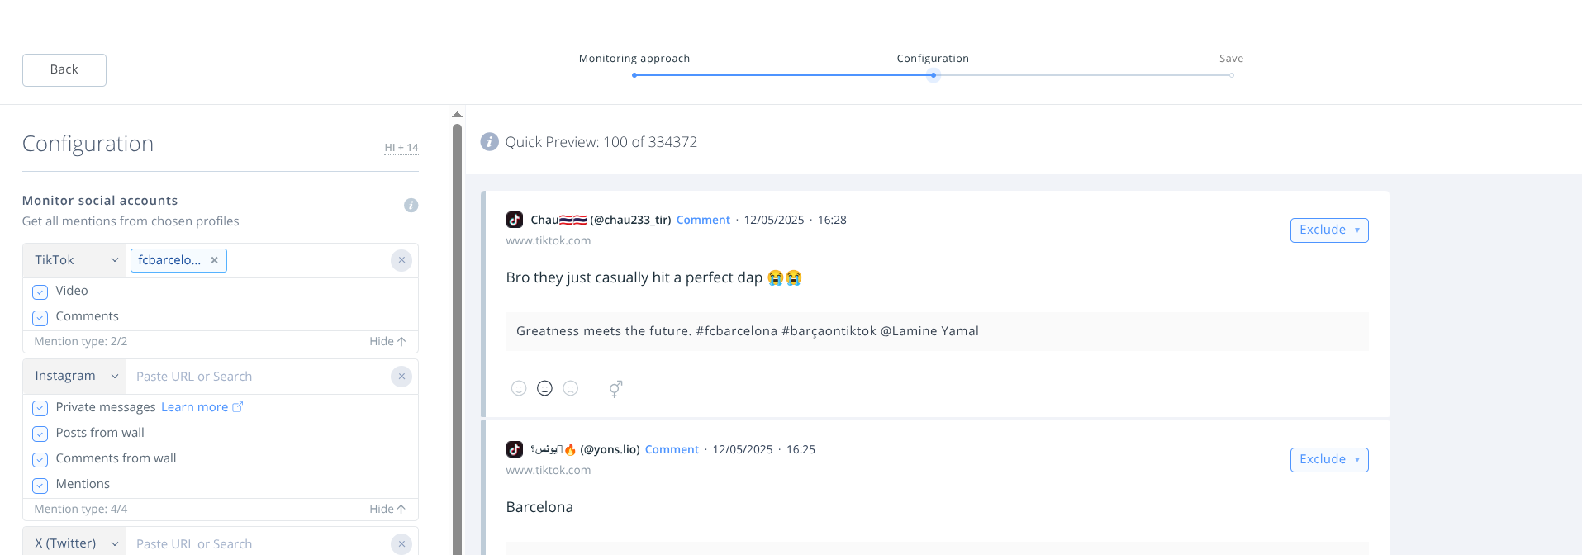Set negative sentiment on chau233_tir comment
This screenshot has height=555, width=1582.
point(570,388)
